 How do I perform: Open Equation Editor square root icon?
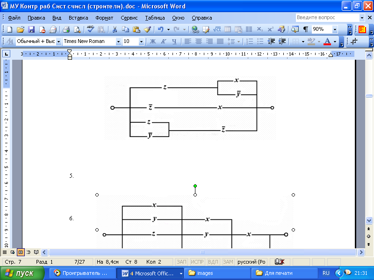[217, 29]
